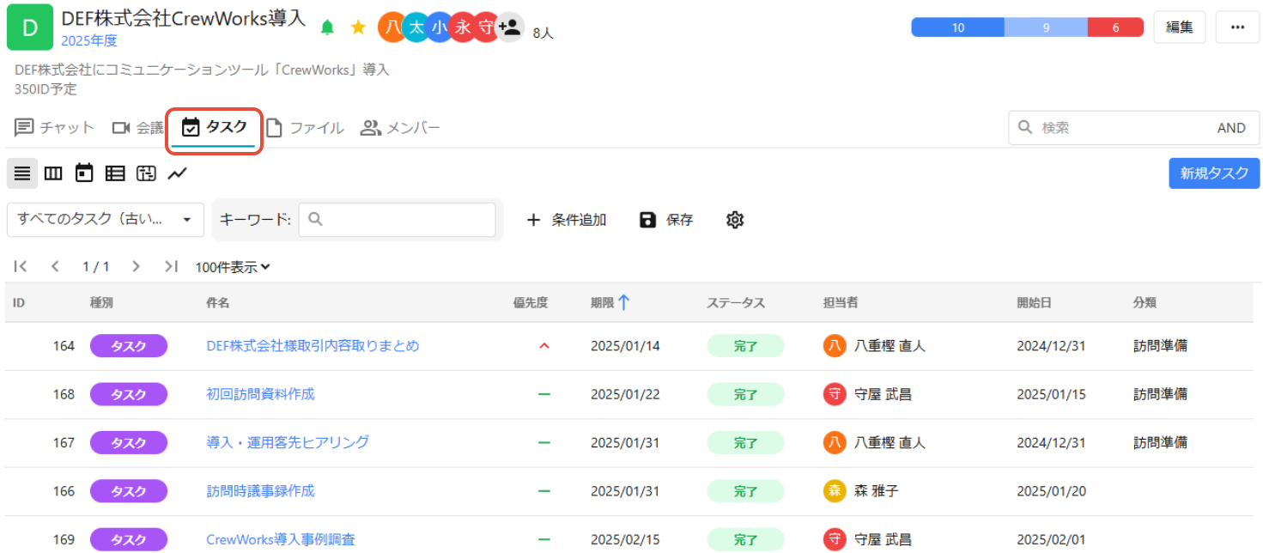The width and height of the screenshot is (1263, 553).
Task: Click the add member icon
Action: click(510, 27)
